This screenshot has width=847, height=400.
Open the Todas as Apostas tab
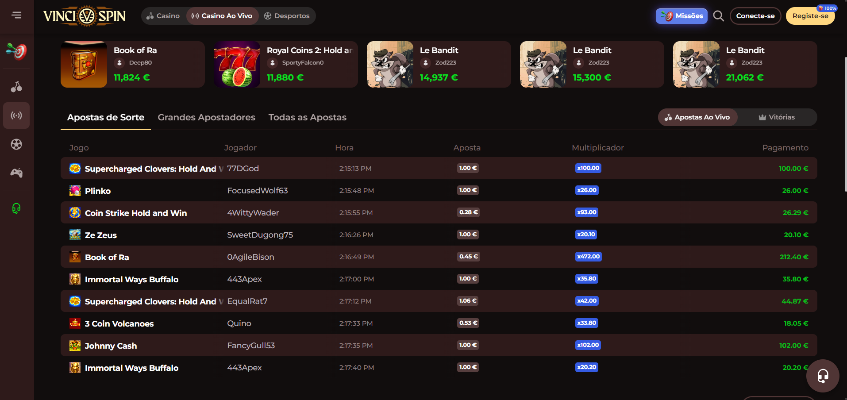[308, 117]
